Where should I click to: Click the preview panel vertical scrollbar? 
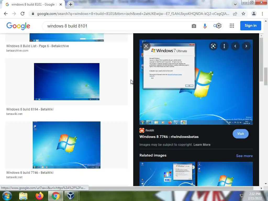[x=261, y=59]
